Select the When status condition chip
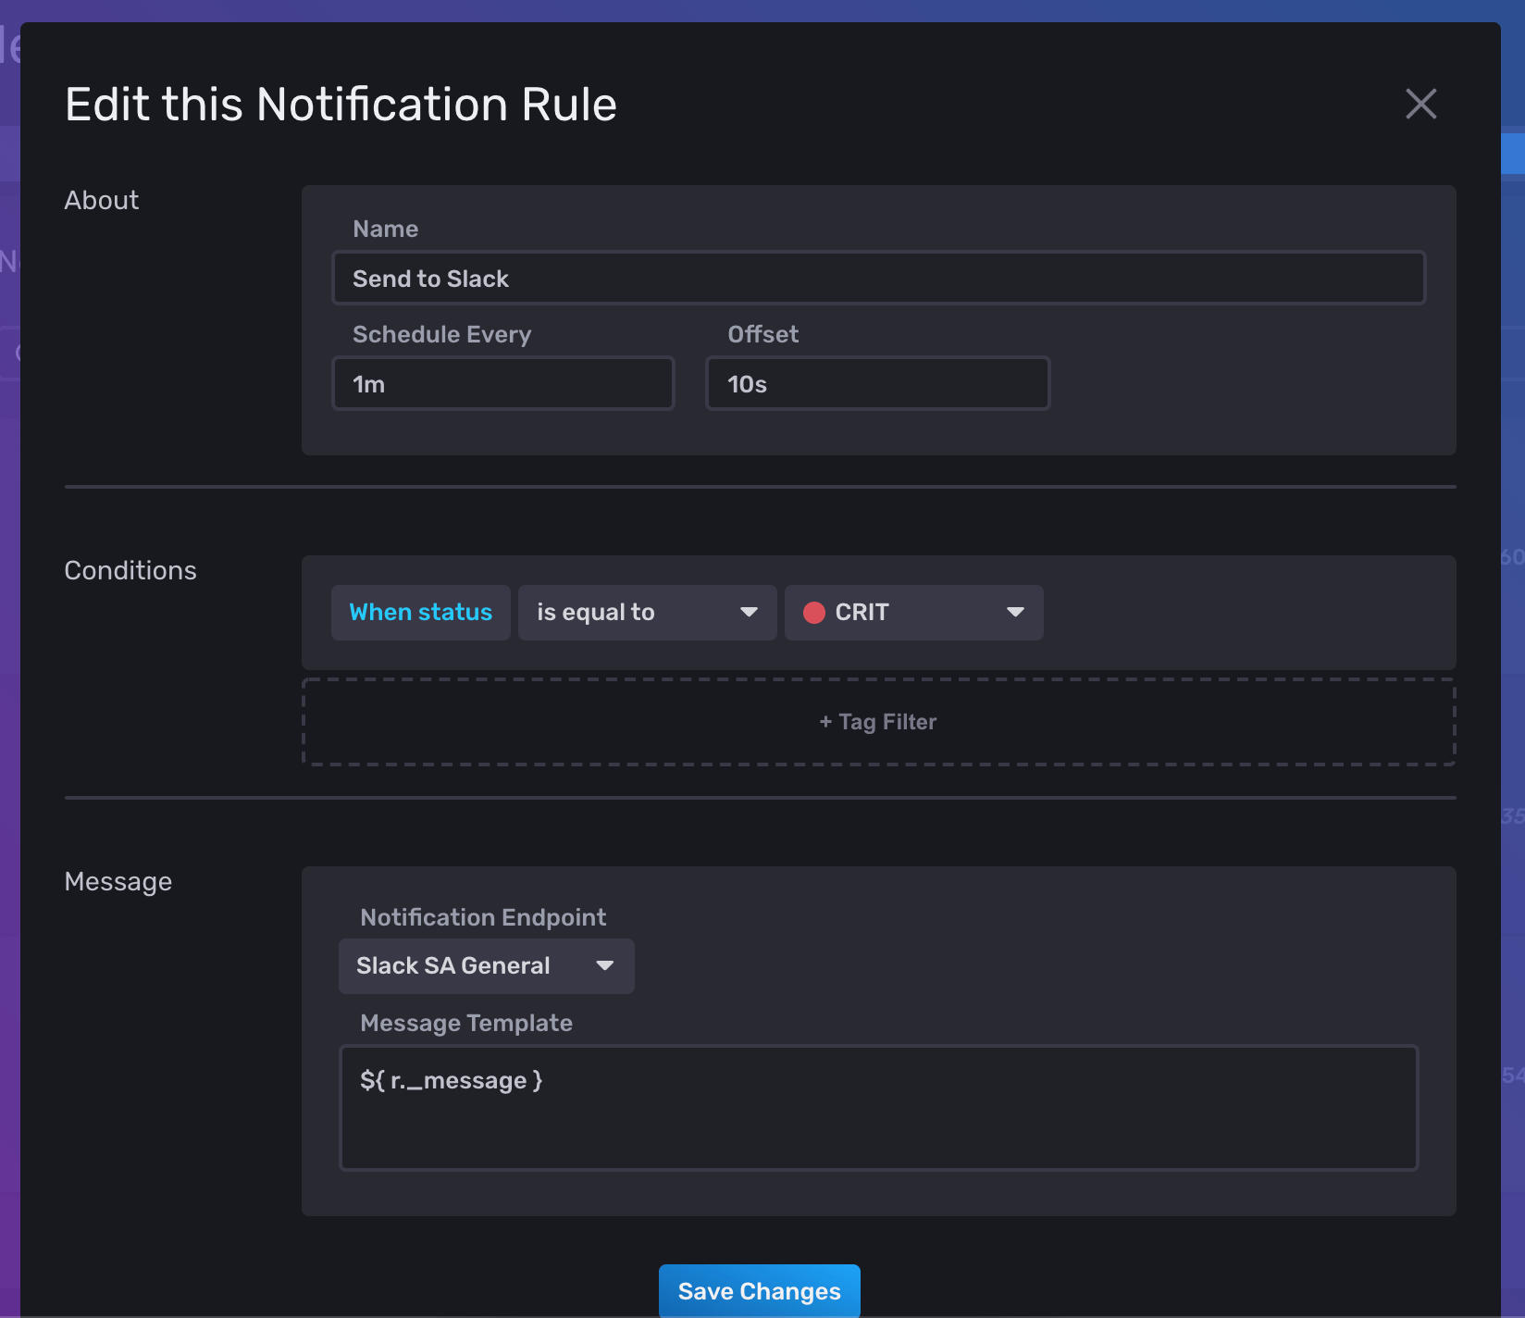The image size is (1525, 1318). pos(420,612)
